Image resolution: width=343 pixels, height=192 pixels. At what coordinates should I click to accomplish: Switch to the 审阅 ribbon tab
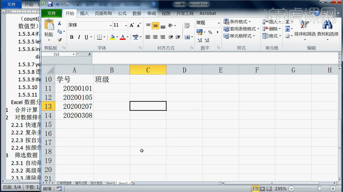[x=151, y=14]
